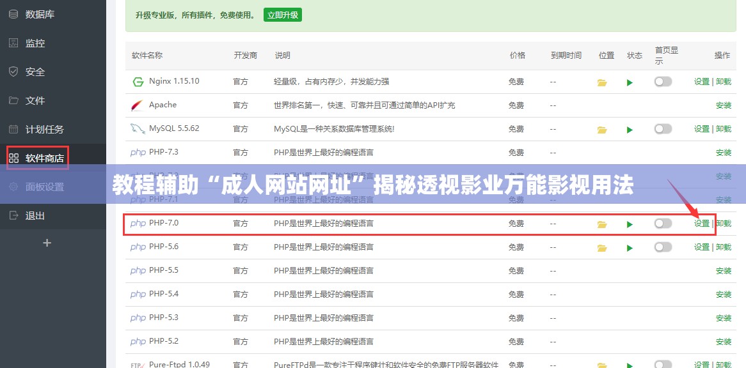Open 设置 for MySQL 5.5.62
Image resolution: width=746 pixels, height=368 pixels.
[x=702, y=128]
